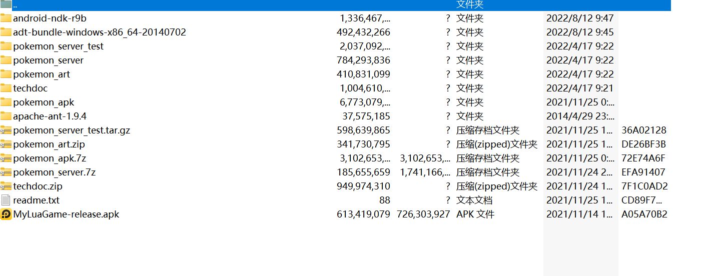The width and height of the screenshot is (716, 276).
Task: Click date 2022/4/17 9:21
Action: [x=580, y=88]
